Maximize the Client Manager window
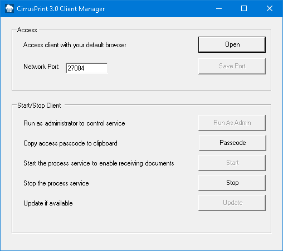283x251 pixels. (244, 8)
